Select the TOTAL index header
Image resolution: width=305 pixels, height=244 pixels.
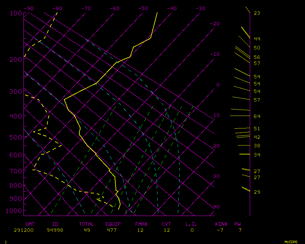[86, 224]
